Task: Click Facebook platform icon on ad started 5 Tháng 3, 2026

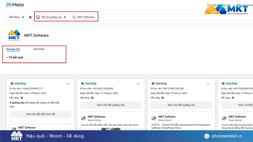Action: (x=22, y=98)
